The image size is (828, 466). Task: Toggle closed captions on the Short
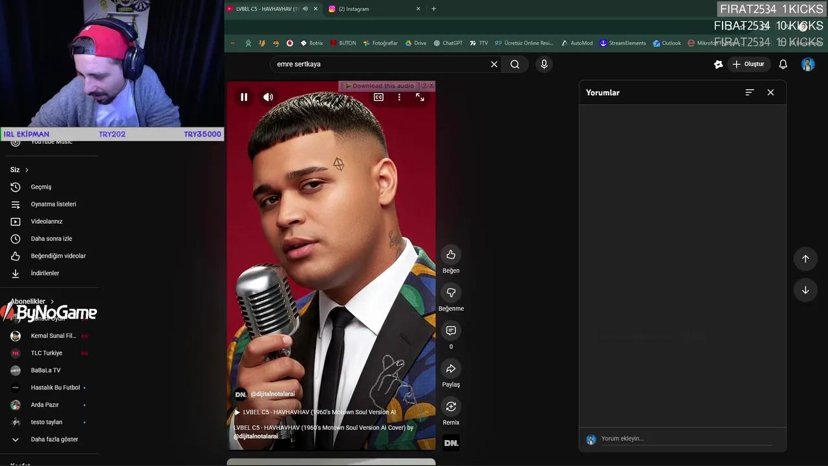click(378, 97)
